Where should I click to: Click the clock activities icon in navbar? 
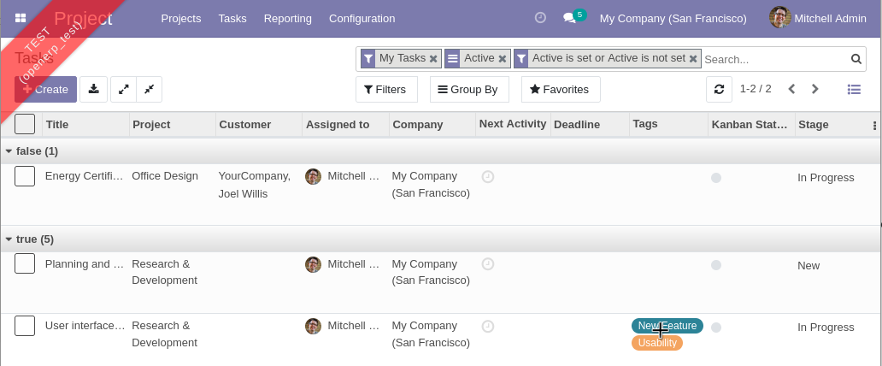[x=540, y=18]
